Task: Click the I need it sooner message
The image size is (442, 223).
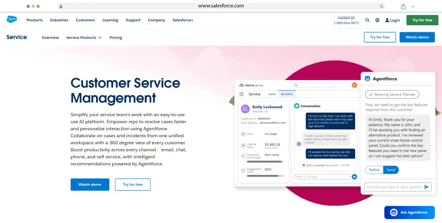Action: 326,139
